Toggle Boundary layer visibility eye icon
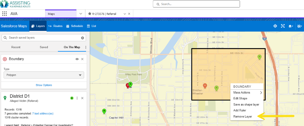The image size is (304, 126). tap(77, 59)
